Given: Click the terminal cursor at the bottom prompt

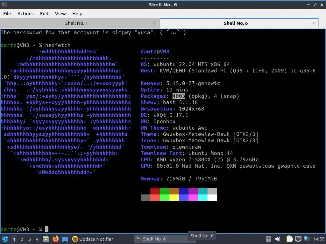Looking at the screenshot, I should pyautogui.click(x=47, y=229).
